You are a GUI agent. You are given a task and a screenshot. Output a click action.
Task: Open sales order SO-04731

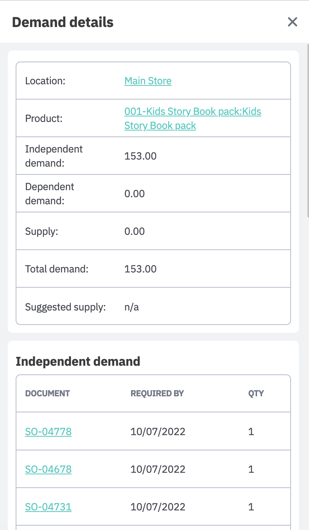pos(48,507)
